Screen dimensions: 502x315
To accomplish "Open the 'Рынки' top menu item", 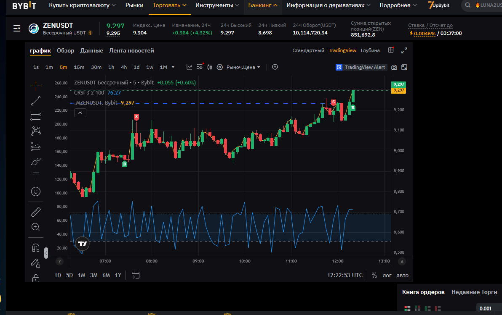I will [x=134, y=5].
